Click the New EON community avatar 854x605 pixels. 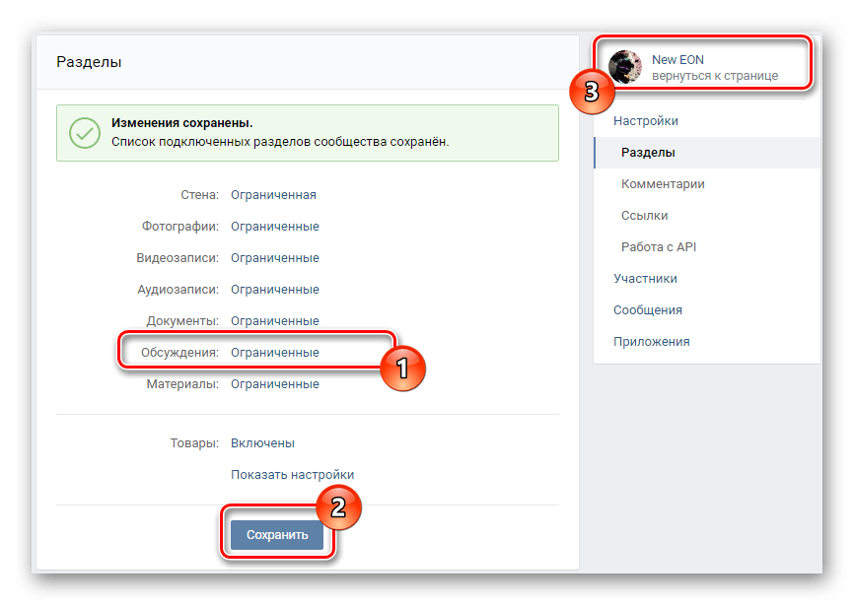click(x=625, y=67)
